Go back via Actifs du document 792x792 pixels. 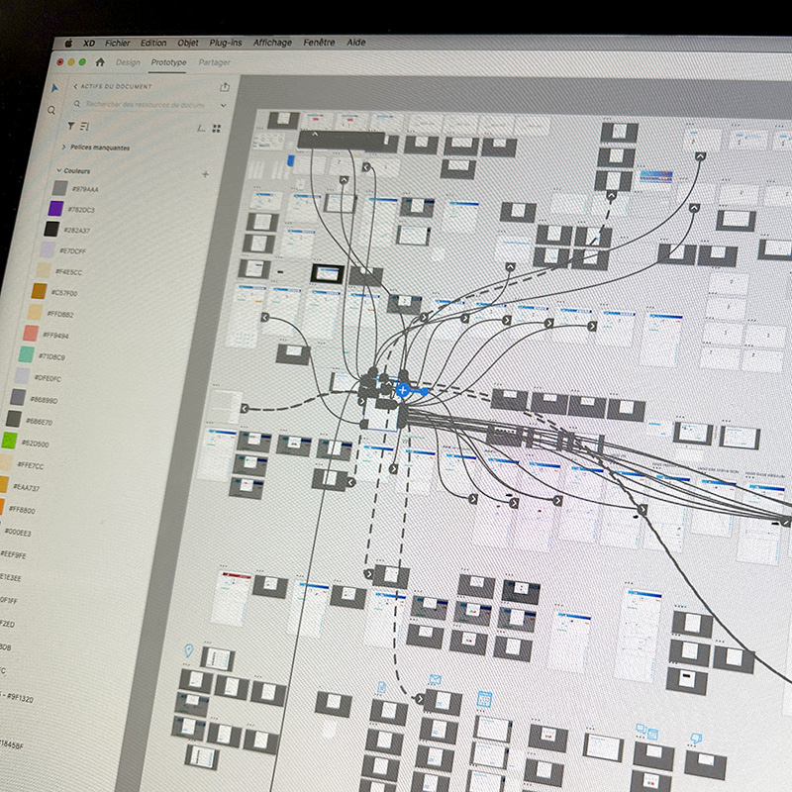click(x=75, y=86)
